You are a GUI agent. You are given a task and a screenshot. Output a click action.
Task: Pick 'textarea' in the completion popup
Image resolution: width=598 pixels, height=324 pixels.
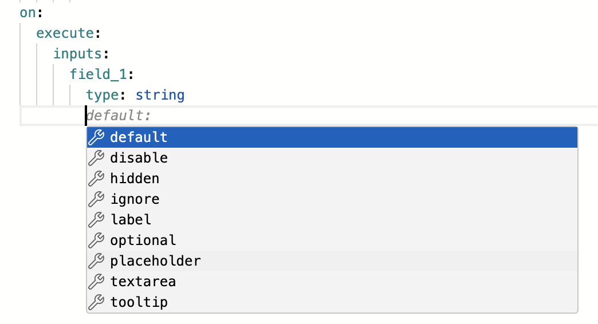[x=143, y=282]
